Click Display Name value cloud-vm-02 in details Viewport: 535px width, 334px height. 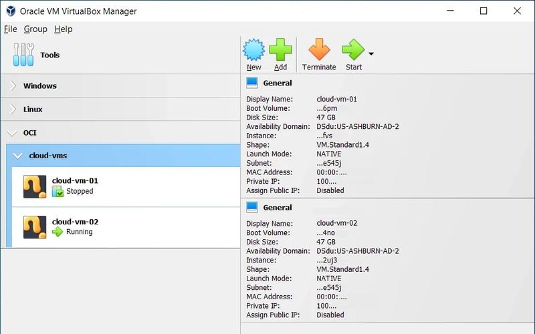pyautogui.click(x=337, y=223)
